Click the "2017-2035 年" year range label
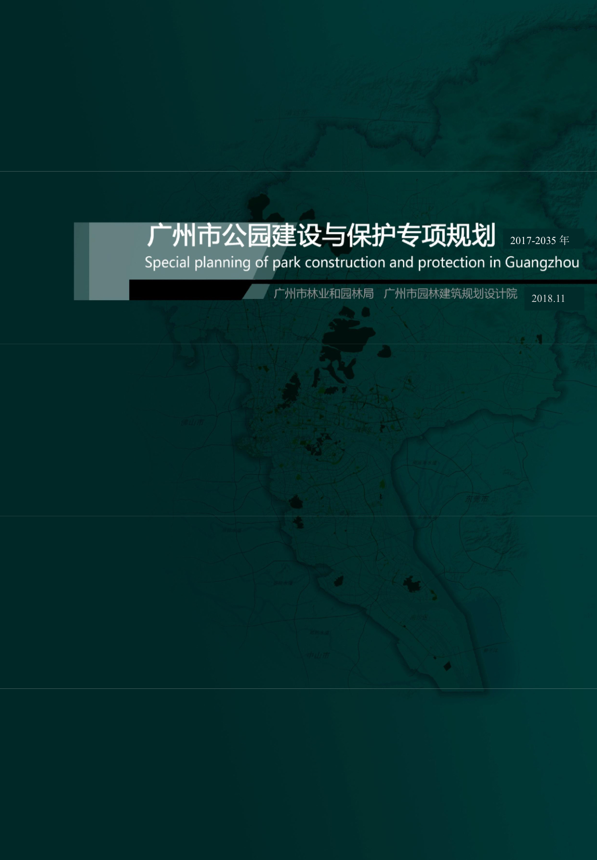597x860 pixels. pyautogui.click(x=539, y=241)
